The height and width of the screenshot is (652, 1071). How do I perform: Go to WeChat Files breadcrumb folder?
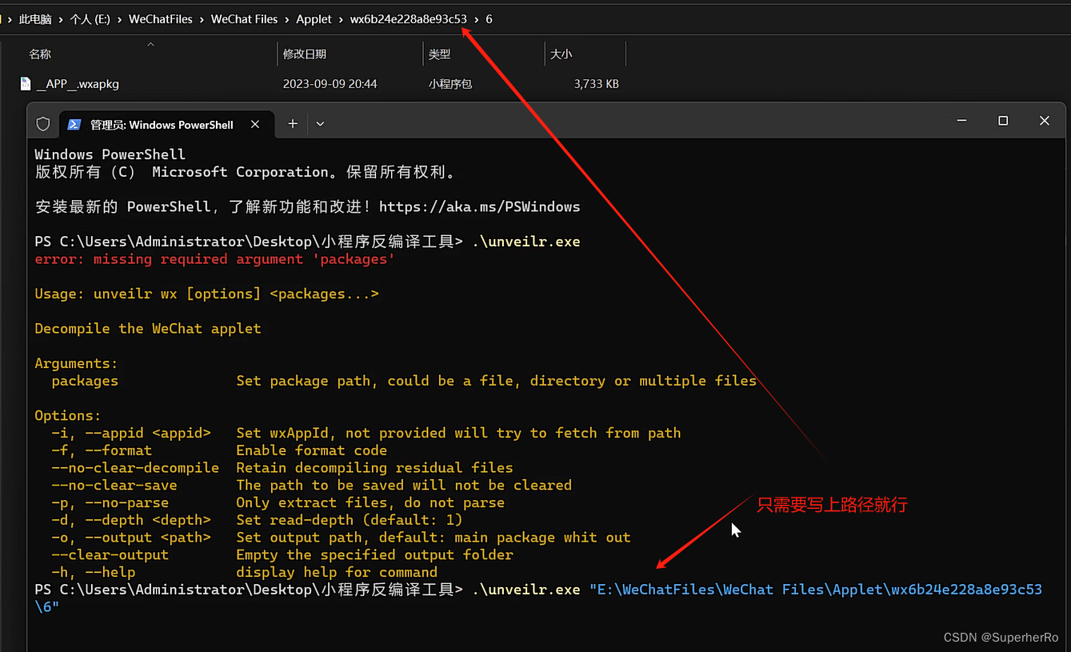coord(245,19)
